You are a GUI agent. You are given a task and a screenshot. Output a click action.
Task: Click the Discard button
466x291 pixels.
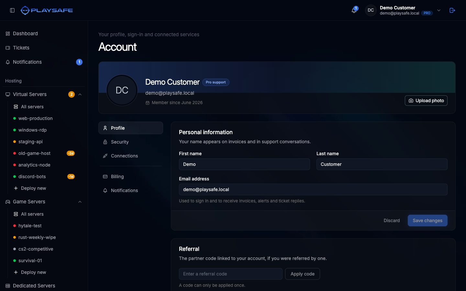(392, 221)
